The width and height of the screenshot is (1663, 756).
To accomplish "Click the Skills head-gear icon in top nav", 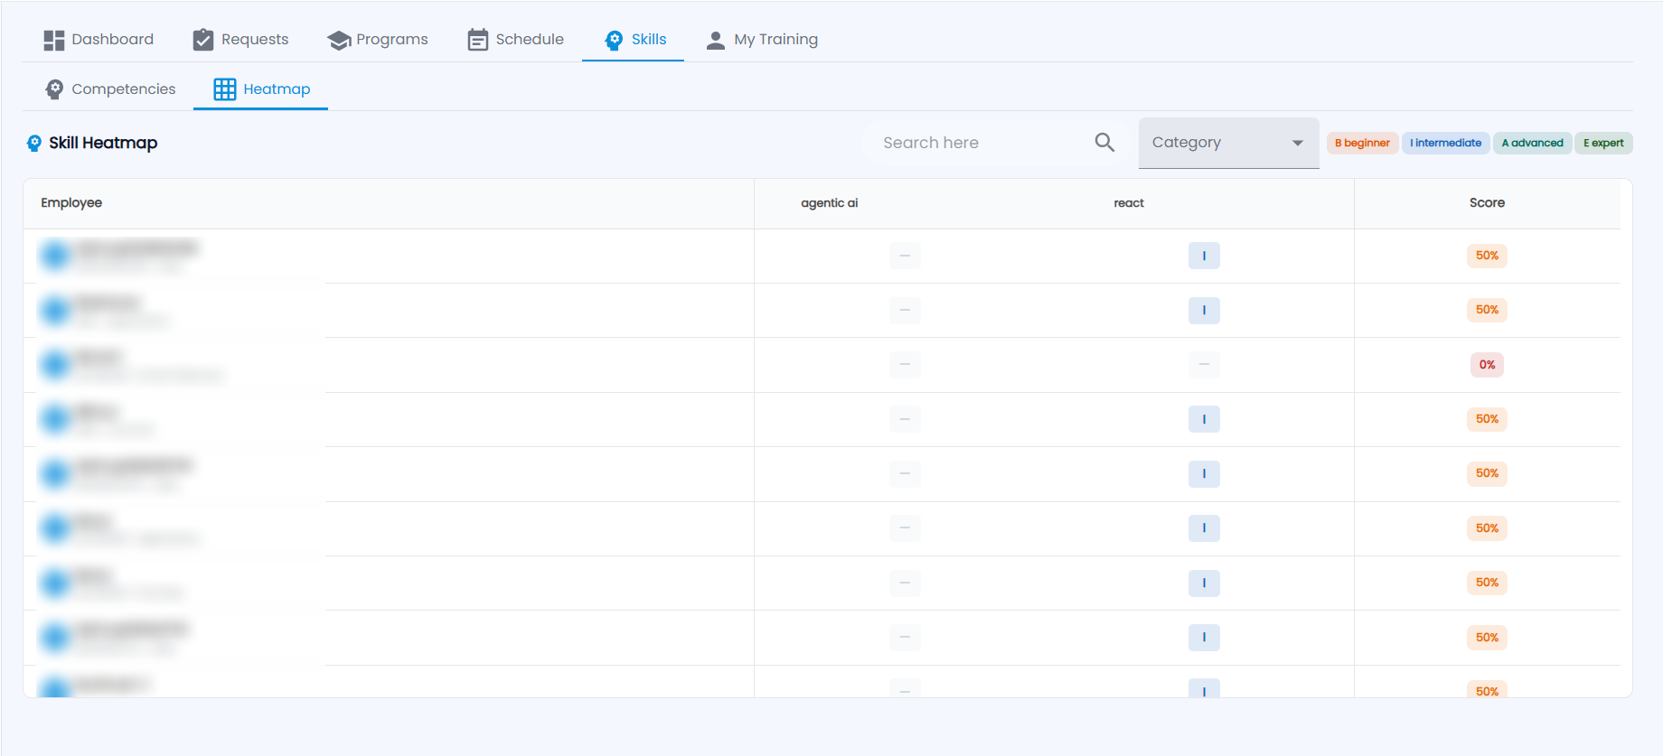I will click(x=614, y=40).
